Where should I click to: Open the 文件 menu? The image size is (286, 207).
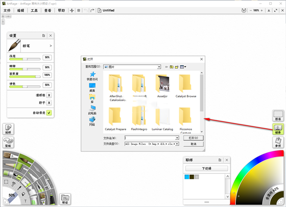click(7, 10)
